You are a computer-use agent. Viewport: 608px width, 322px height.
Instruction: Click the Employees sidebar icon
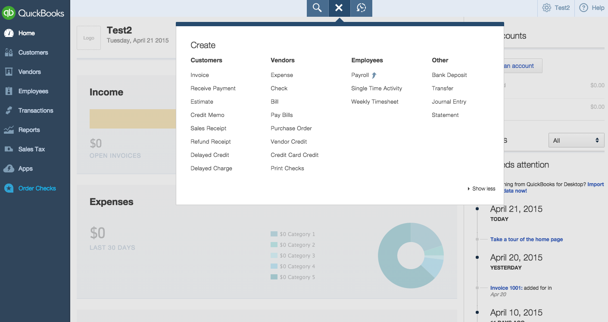coord(9,91)
